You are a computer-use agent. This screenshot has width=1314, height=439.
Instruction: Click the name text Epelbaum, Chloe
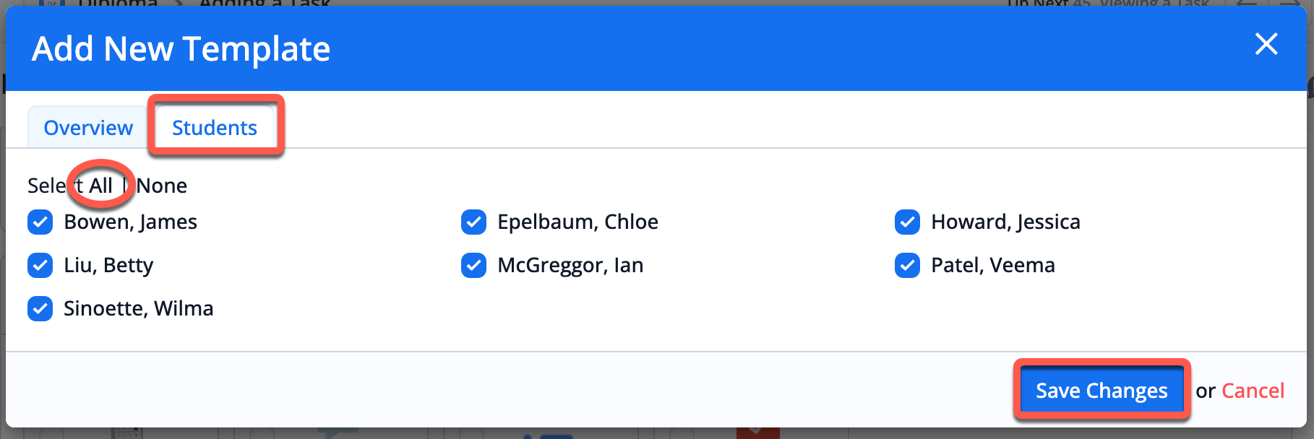(x=577, y=222)
